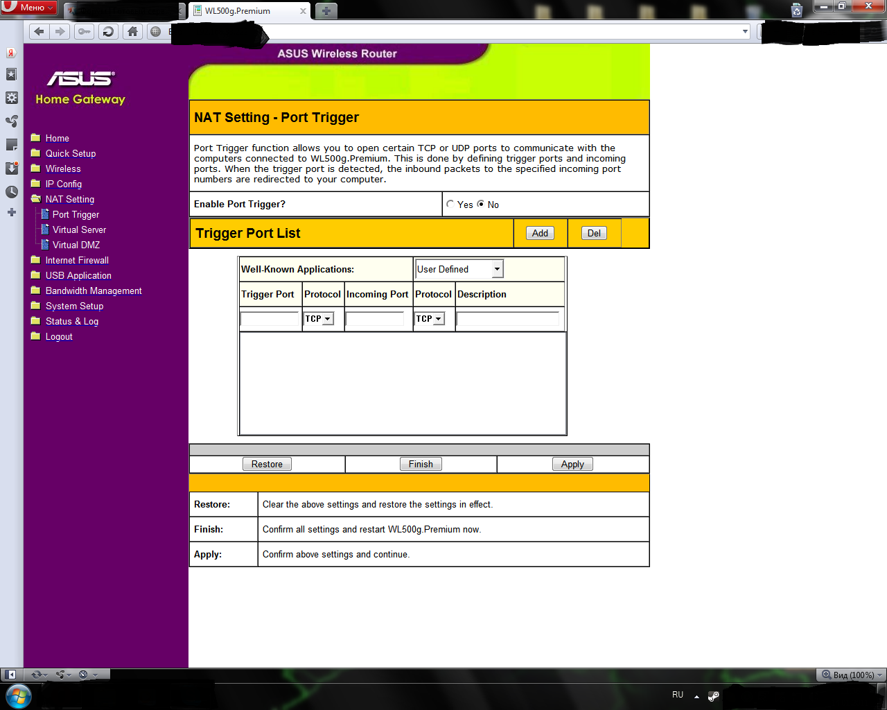Click the Opera Turbo icon in status bar
887x710 pixels.
(x=88, y=675)
